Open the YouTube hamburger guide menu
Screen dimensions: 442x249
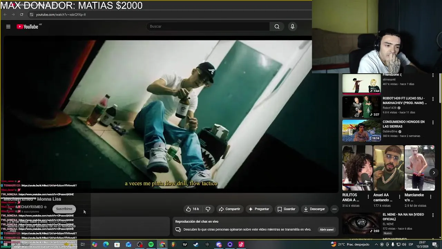tap(8, 27)
